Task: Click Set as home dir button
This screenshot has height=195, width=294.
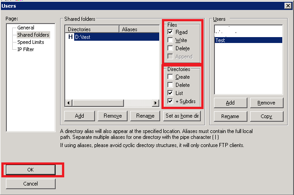Action: 182,116
